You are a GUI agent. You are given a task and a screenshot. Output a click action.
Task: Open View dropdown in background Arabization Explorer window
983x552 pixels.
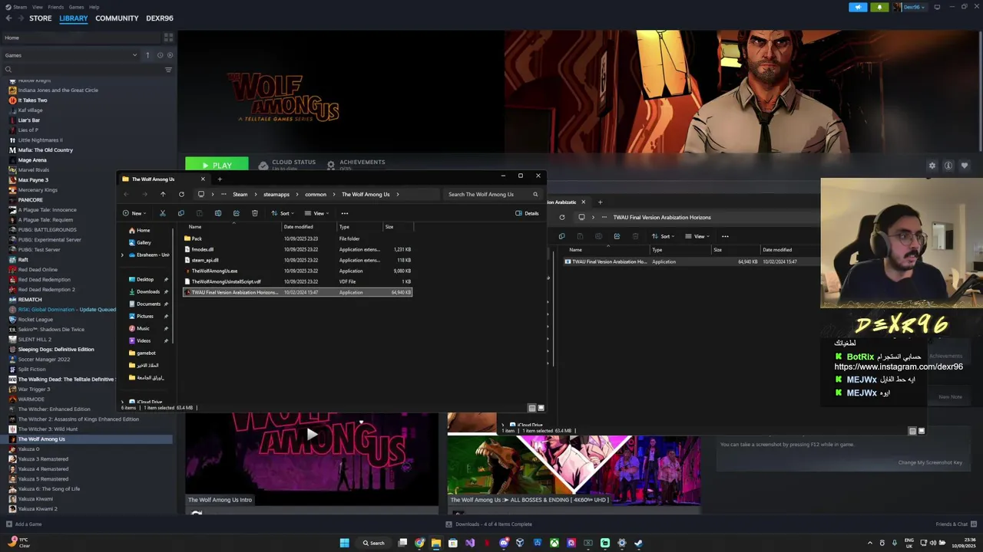(697, 236)
